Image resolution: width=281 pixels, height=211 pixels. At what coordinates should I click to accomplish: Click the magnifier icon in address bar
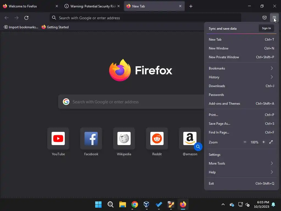click(54, 18)
